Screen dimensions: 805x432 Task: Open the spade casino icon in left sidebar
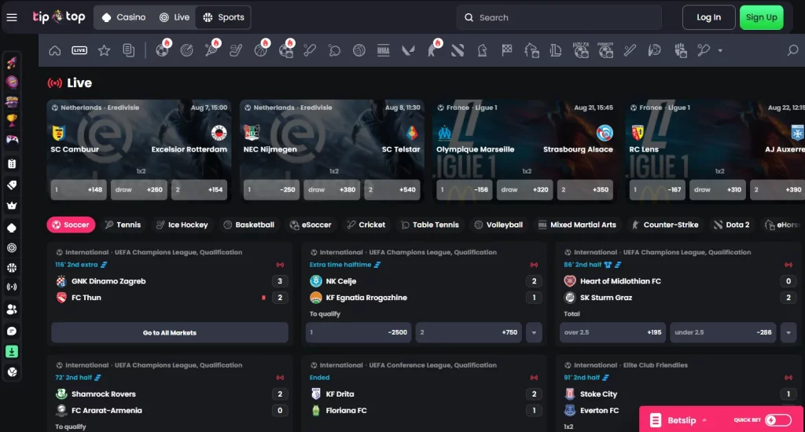12,228
